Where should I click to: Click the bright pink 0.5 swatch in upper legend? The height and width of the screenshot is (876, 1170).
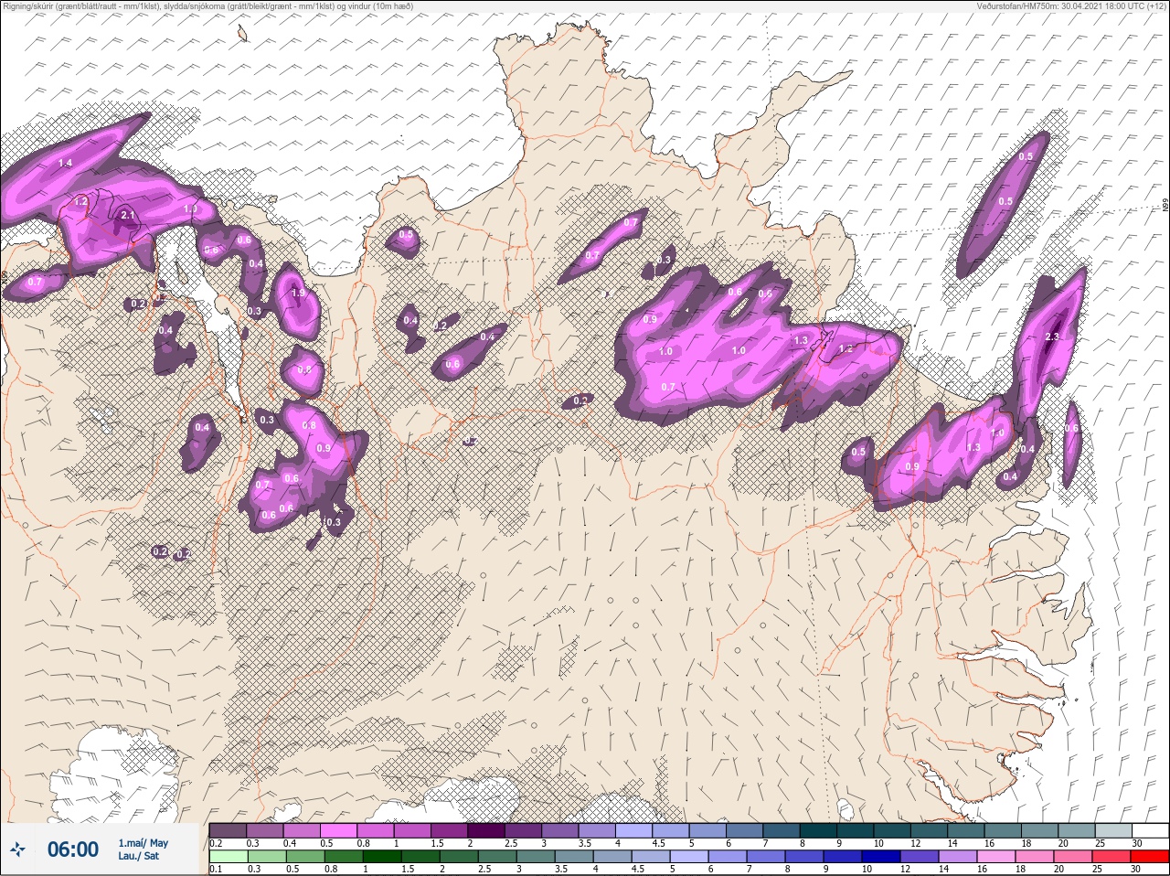click(339, 830)
